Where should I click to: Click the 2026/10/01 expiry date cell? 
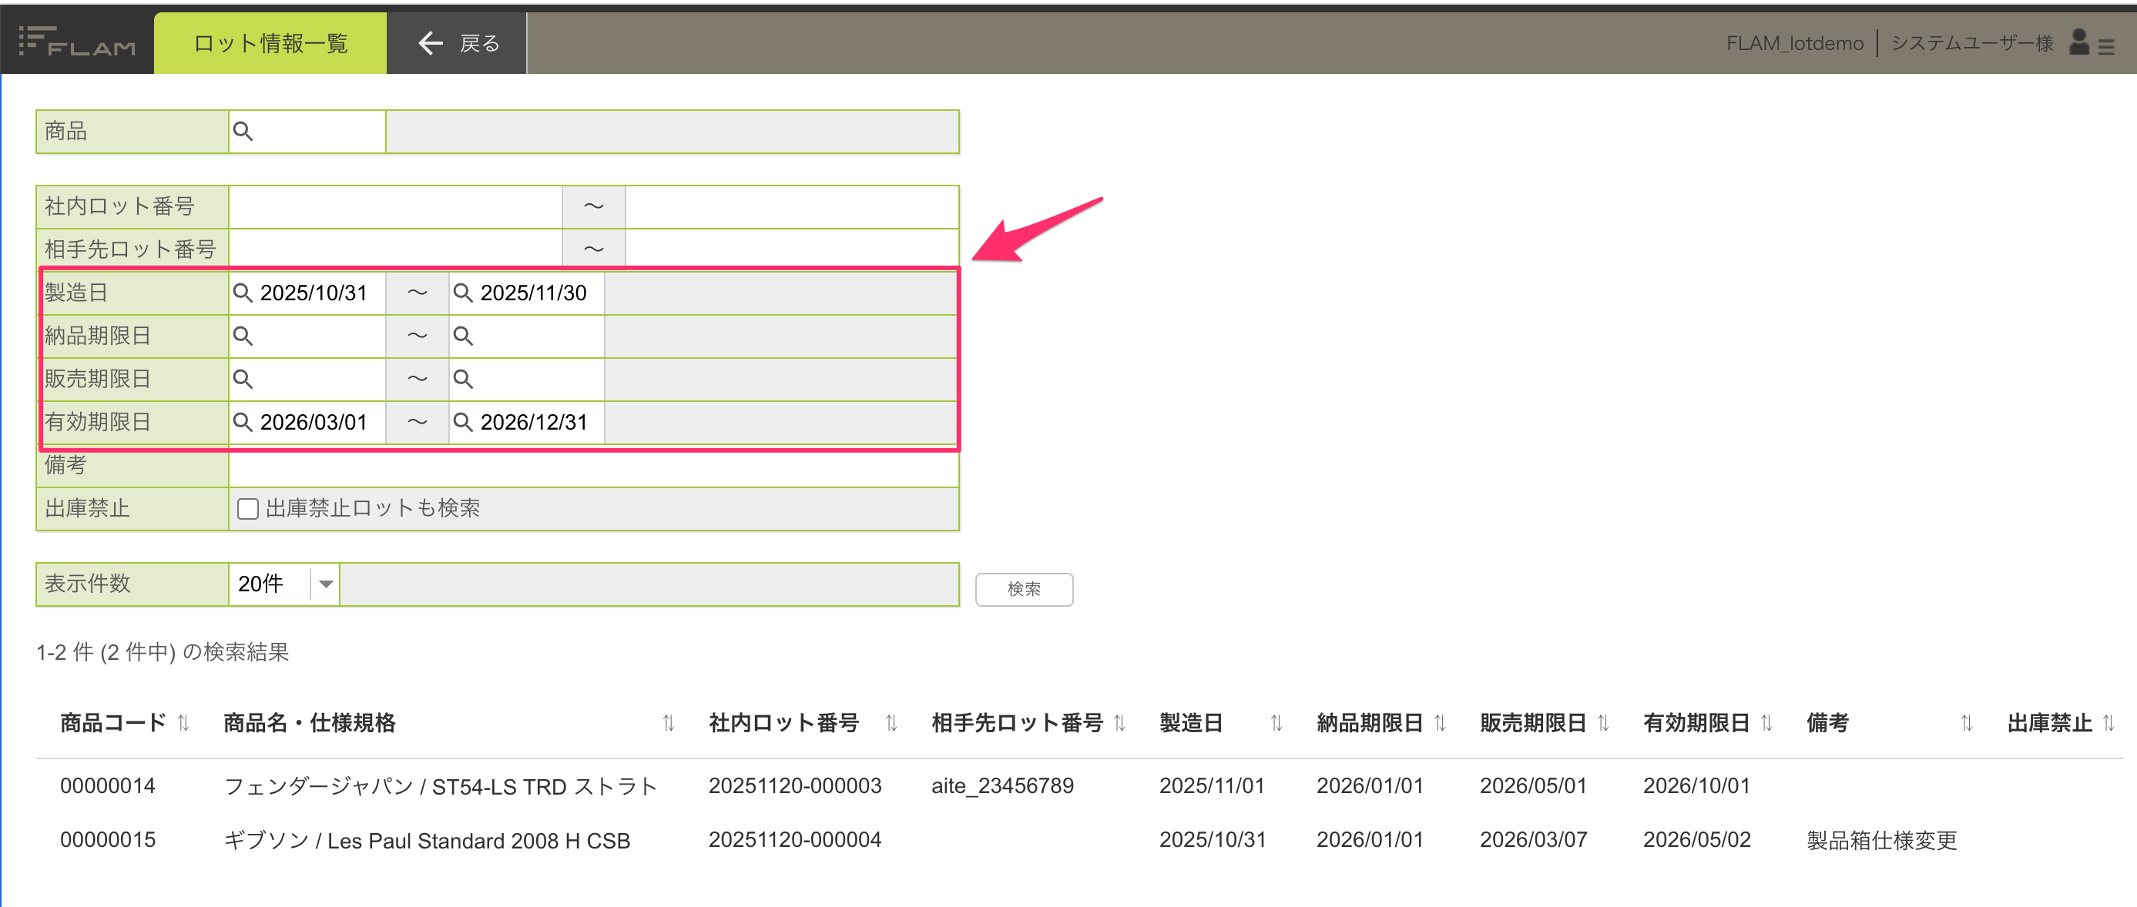tap(1696, 786)
